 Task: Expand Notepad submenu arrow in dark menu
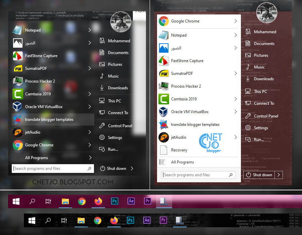point(90,30)
